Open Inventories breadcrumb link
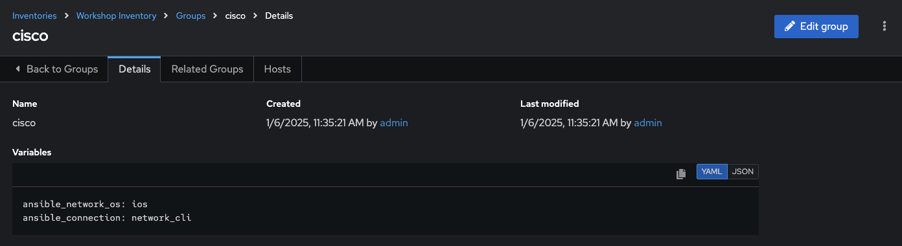Viewport: 902px width, 246px height. [34, 16]
